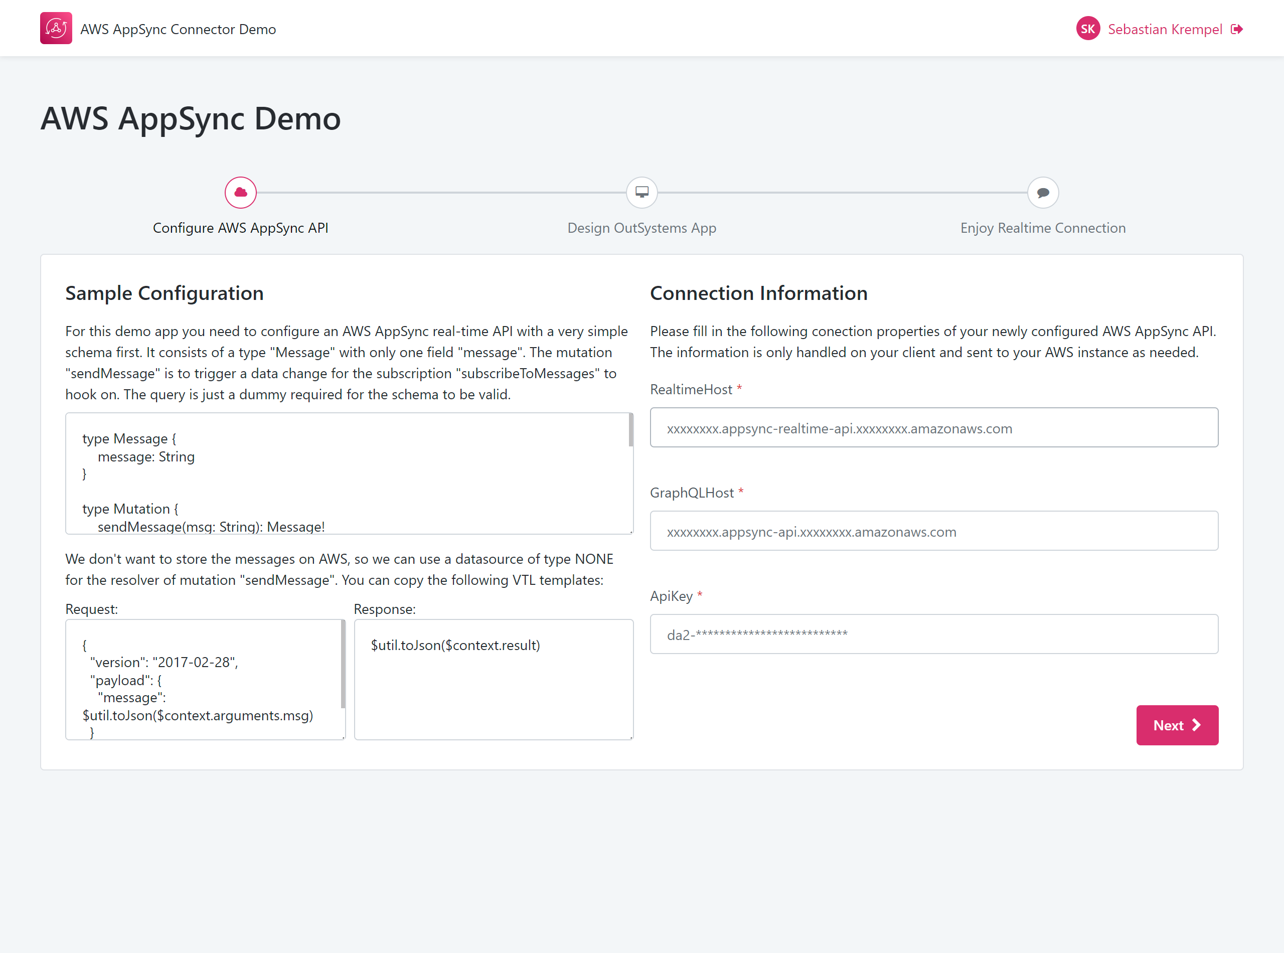Click AWS AppSync Connector Demo header title
The height and width of the screenshot is (953, 1284).
click(x=178, y=30)
